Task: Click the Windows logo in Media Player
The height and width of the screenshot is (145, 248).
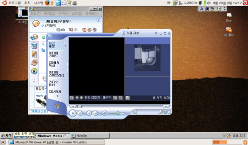Action: [57, 106]
